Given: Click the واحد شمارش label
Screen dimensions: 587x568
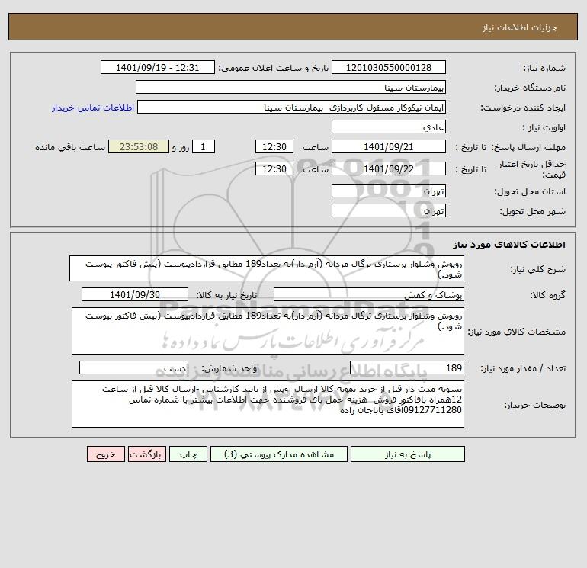Looking at the screenshot, I should click(229, 368).
